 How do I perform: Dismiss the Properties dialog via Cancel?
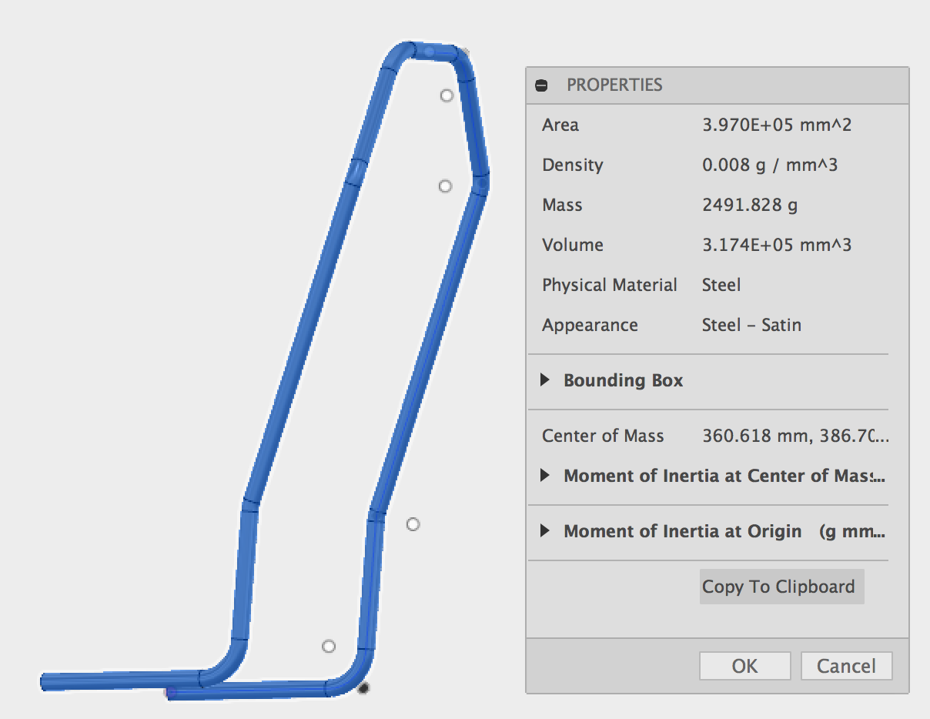[846, 665]
